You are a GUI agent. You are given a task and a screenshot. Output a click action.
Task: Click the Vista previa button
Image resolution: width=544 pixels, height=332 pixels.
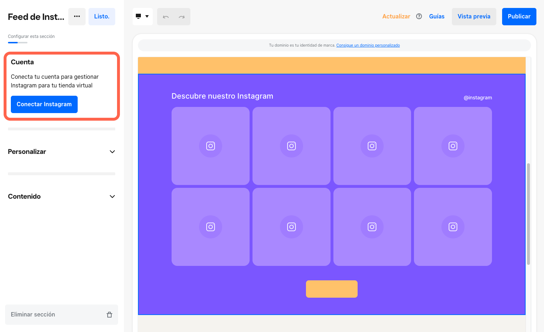[474, 17]
